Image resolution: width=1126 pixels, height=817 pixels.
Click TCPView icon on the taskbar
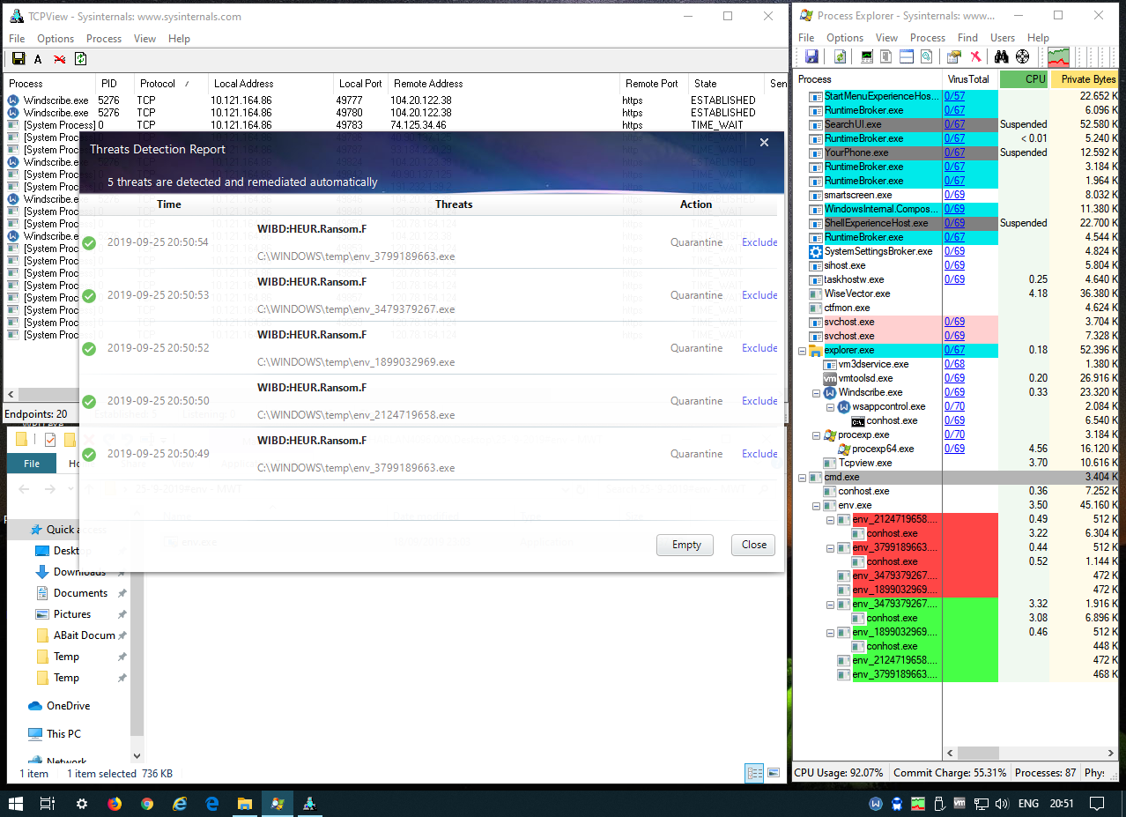(310, 804)
